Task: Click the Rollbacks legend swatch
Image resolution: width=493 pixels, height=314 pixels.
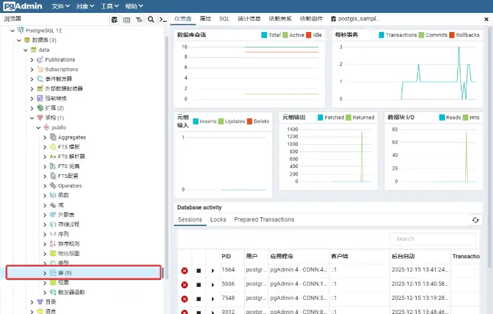Action: [x=452, y=35]
